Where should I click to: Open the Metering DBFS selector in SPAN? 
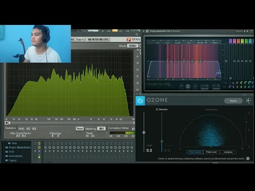(101, 128)
